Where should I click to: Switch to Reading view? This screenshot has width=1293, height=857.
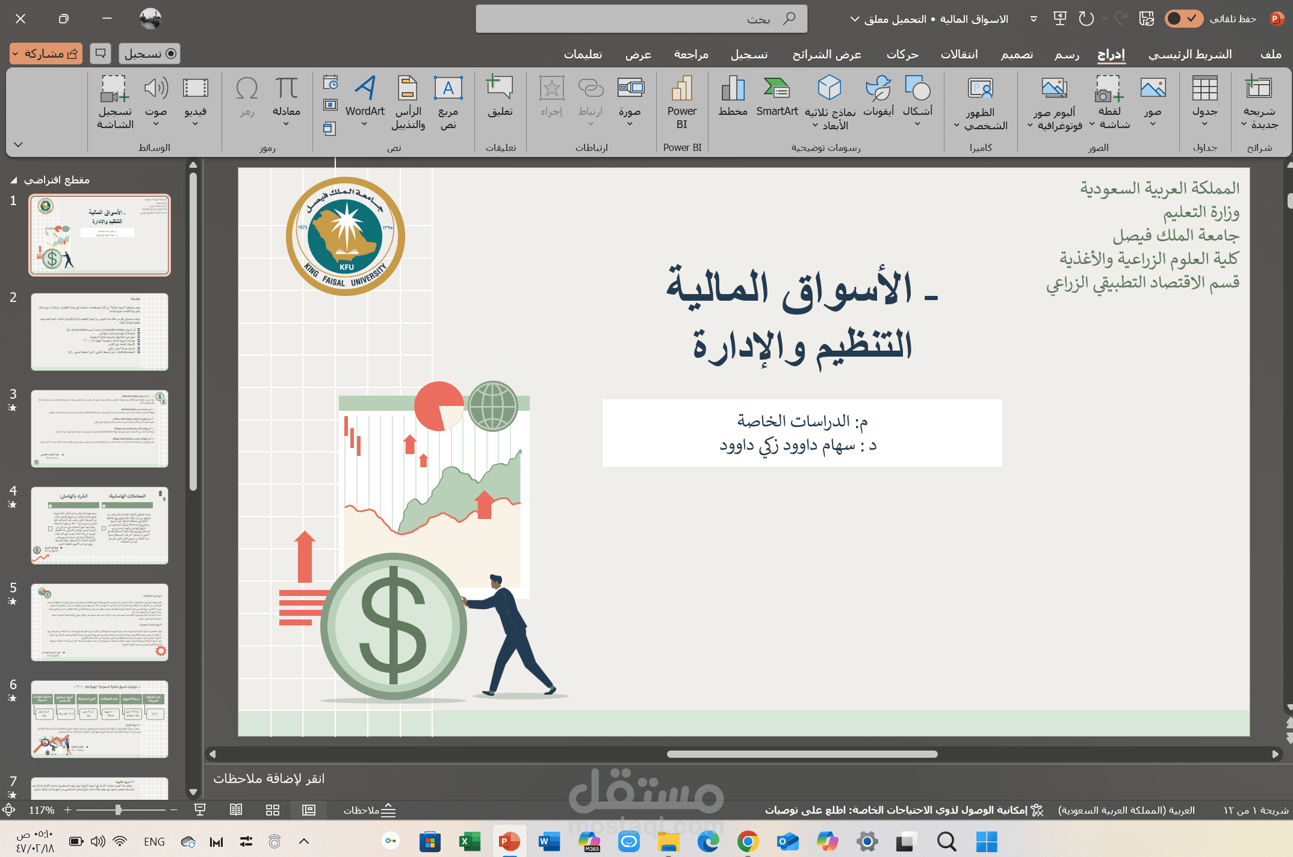236,810
